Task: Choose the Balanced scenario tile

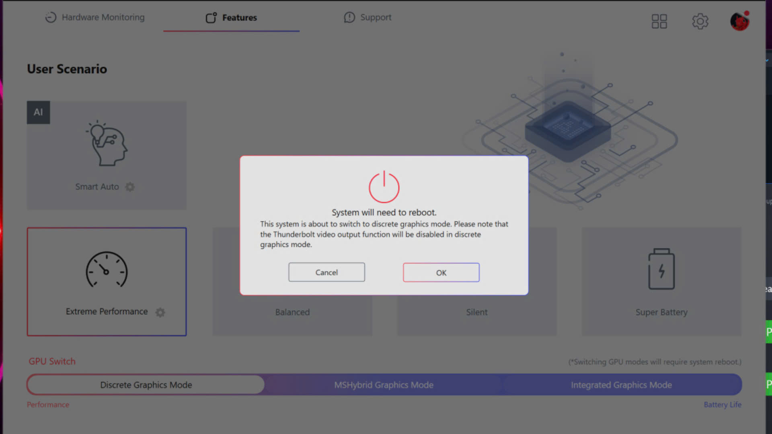Action: point(292,312)
